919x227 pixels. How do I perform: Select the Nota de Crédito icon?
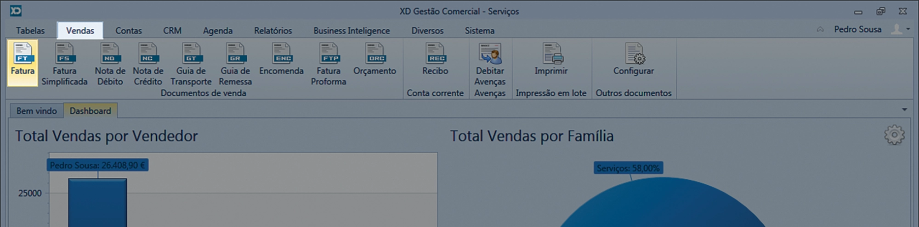(148, 63)
